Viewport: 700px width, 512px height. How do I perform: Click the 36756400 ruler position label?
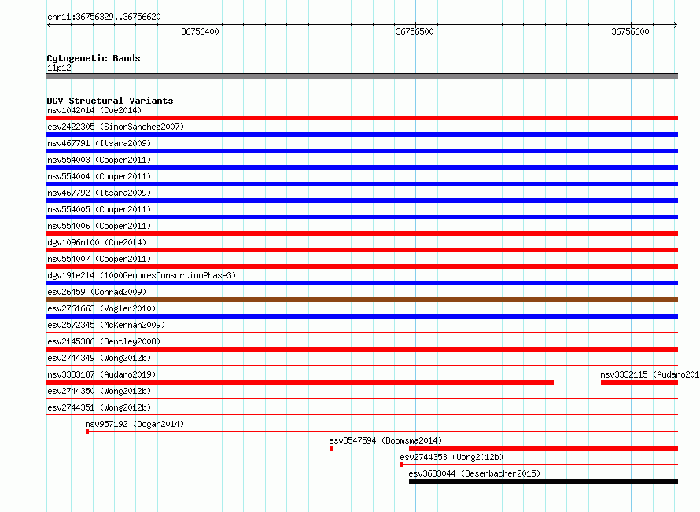[x=200, y=31]
